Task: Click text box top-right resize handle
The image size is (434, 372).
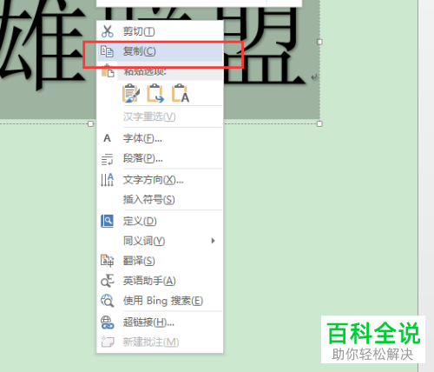Action: point(319,42)
